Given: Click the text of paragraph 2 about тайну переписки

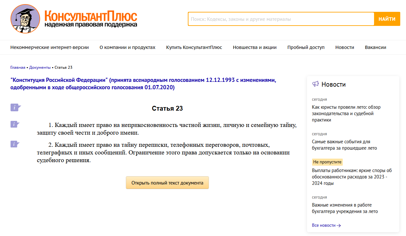Looking at the screenshot, I should (163, 153).
